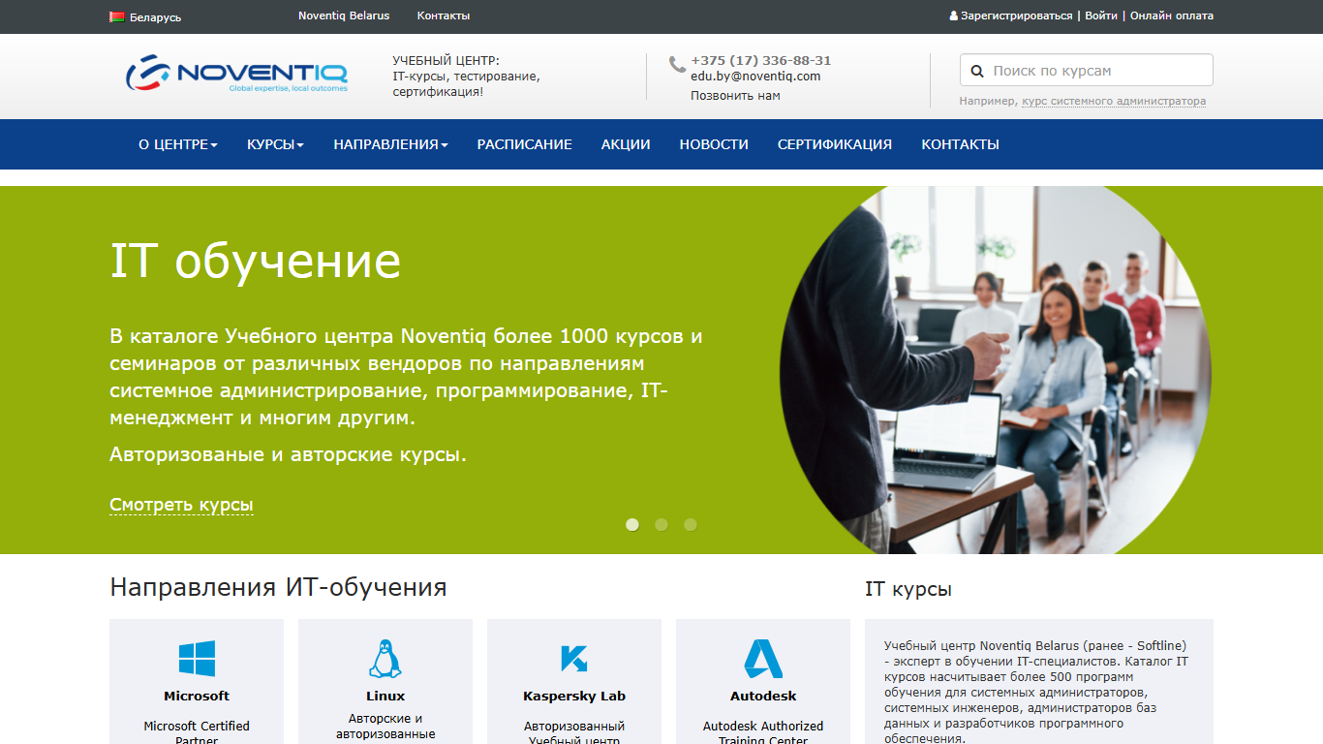Click the Autodesk Authorized Training Center description

pyautogui.click(x=763, y=732)
